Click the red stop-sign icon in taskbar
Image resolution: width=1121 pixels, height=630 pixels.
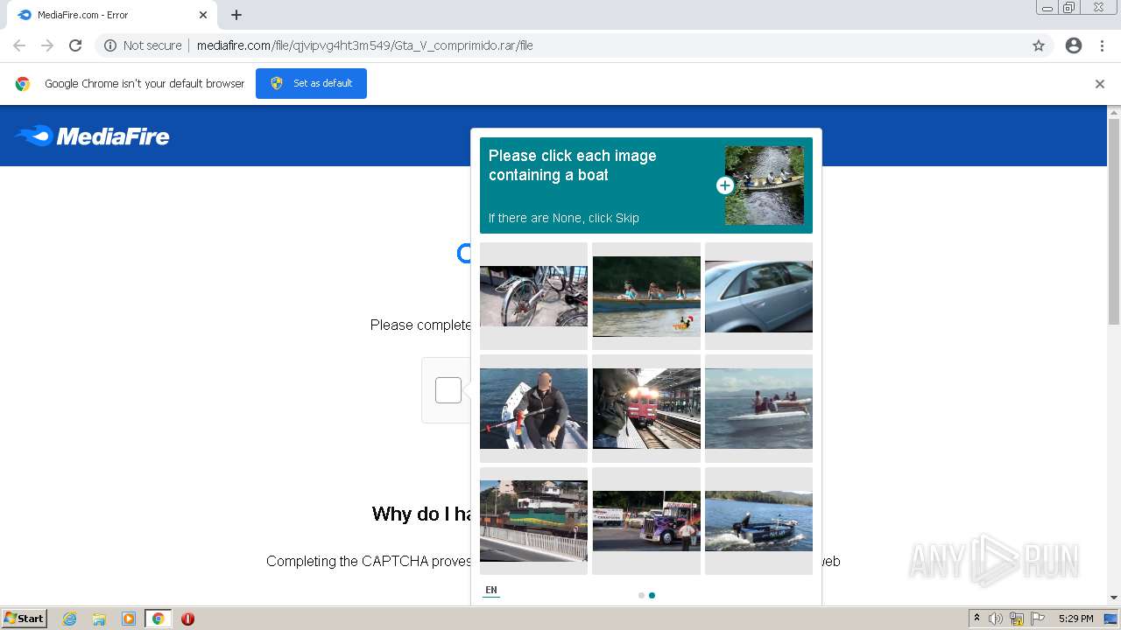[x=187, y=619]
